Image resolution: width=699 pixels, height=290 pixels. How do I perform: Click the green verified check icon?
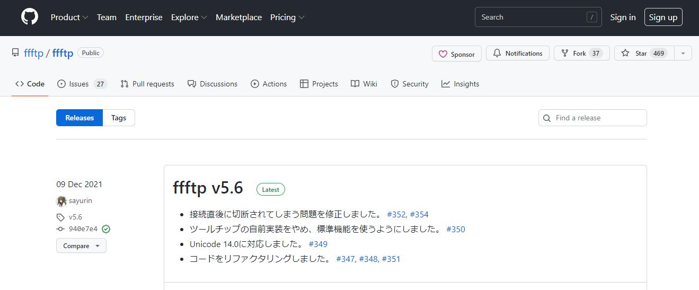point(106,229)
